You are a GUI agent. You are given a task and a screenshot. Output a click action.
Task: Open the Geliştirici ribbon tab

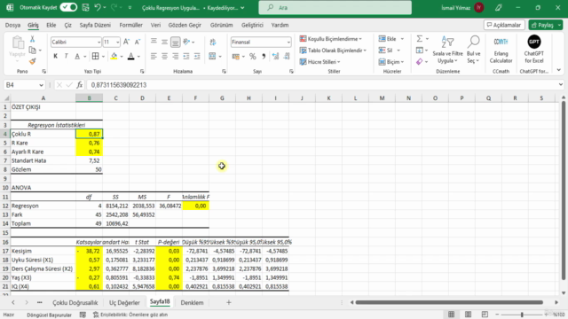tap(252, 25)
